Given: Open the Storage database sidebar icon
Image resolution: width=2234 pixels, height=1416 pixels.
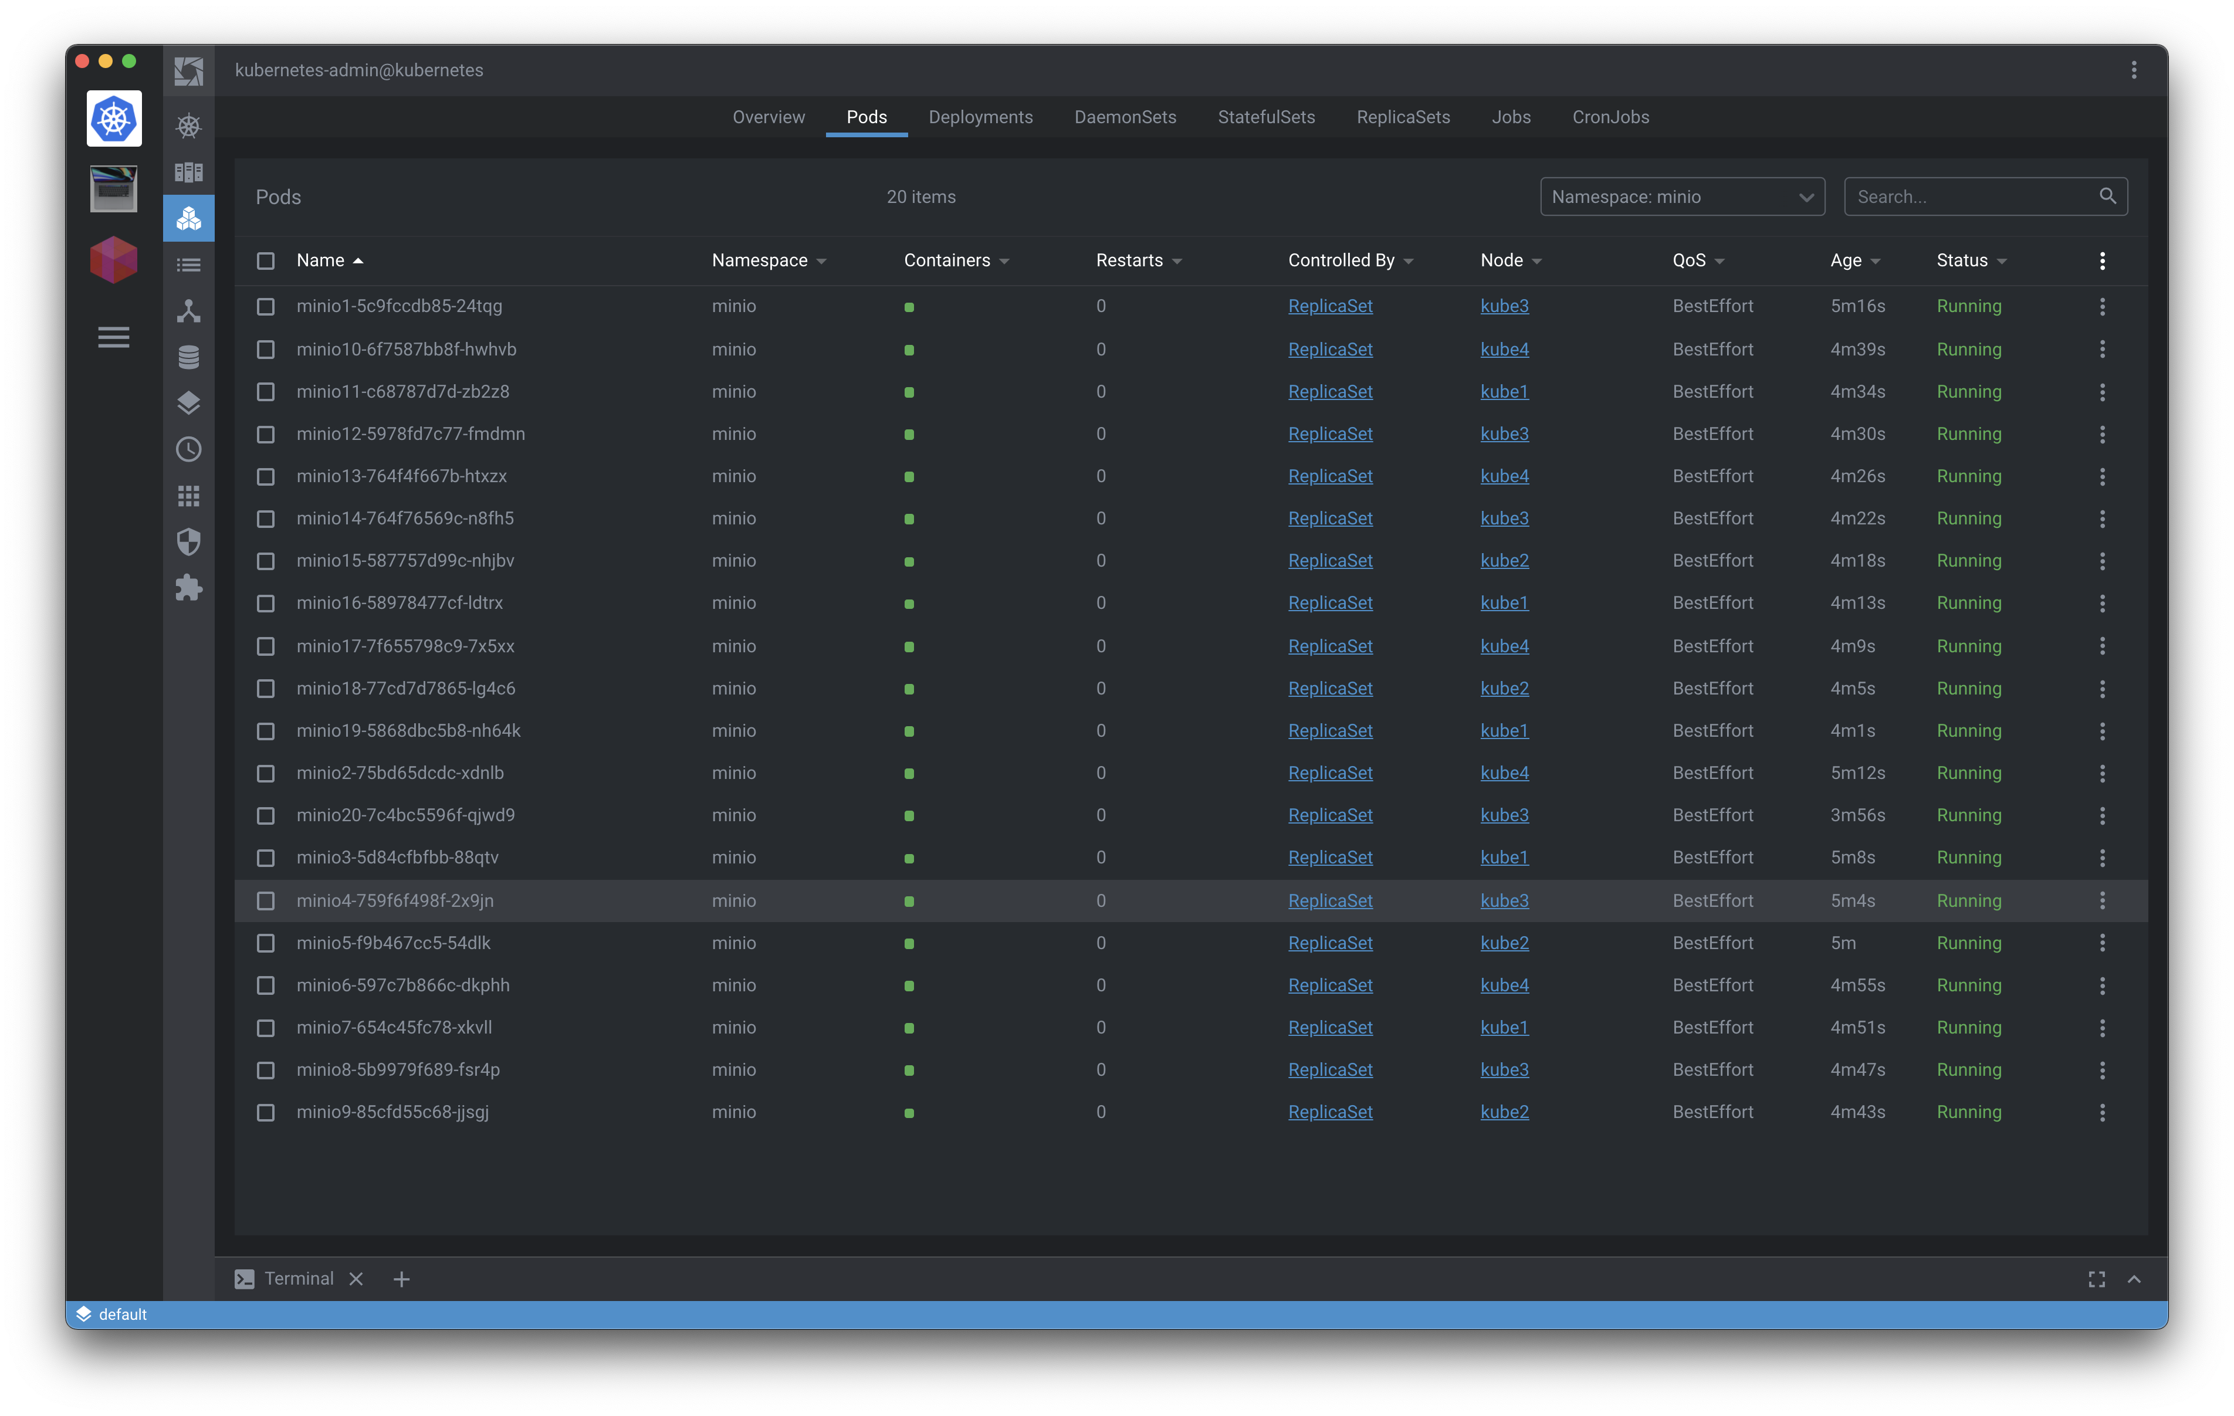Looking at the screenshot, I should tap(189, 357).
